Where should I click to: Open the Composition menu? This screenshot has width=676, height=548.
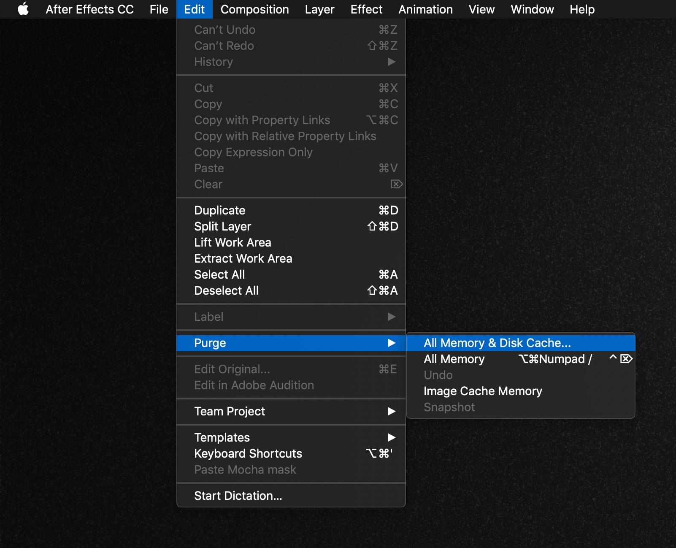pos(254,9)
